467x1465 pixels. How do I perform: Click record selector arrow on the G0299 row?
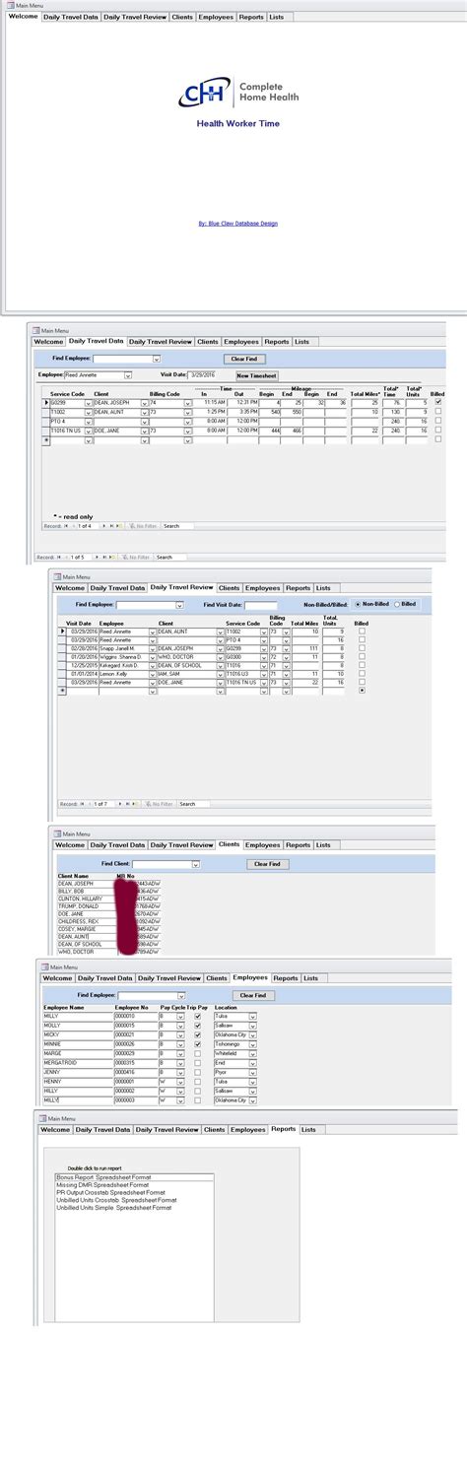click(x=45, y=403)
